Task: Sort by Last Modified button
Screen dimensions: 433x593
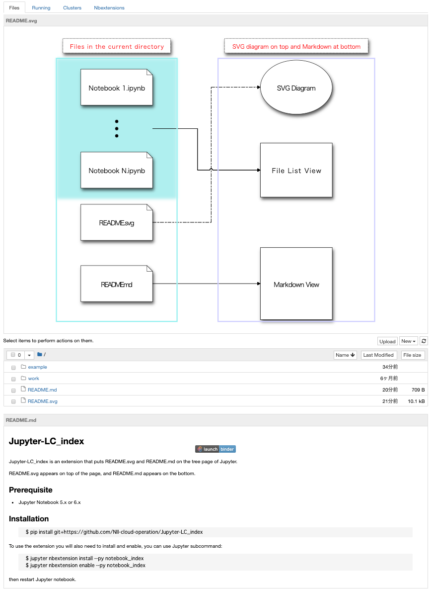Action: pos(378,355)
